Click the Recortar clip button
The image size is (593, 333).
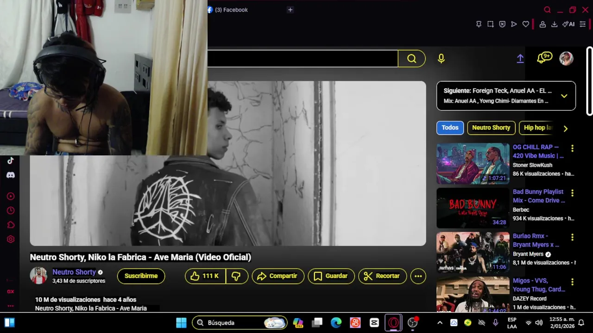[382, 276]
